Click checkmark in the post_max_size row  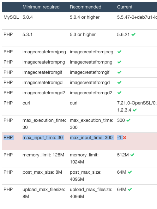(x=130, y=172)
